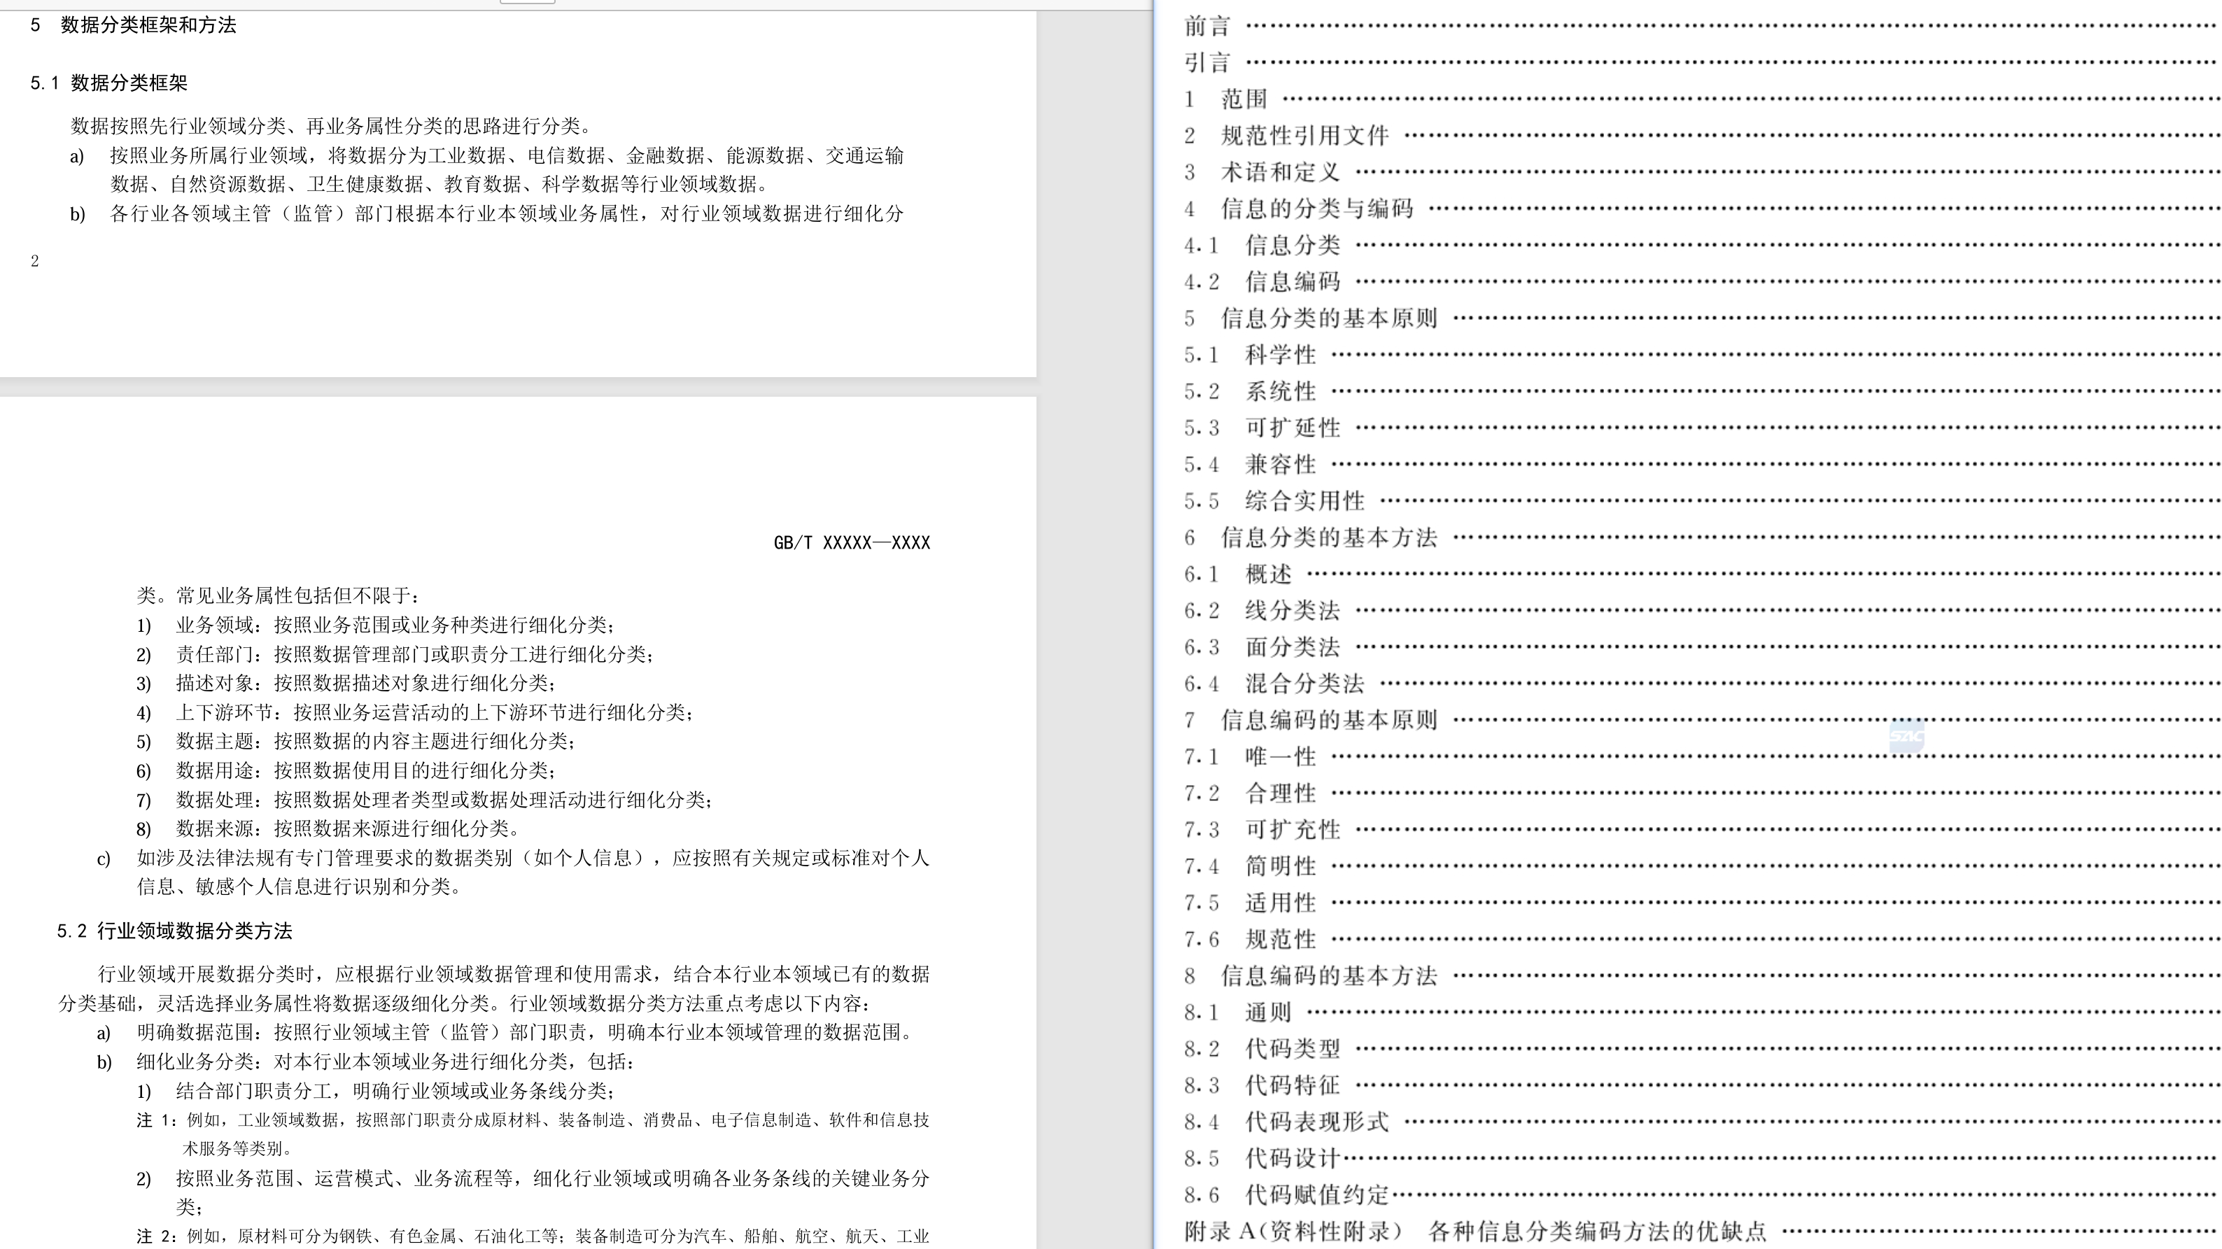Viewport: 2222px width, 1249px height.
Task: Click the small field at top edge
Action: point(527,1)
